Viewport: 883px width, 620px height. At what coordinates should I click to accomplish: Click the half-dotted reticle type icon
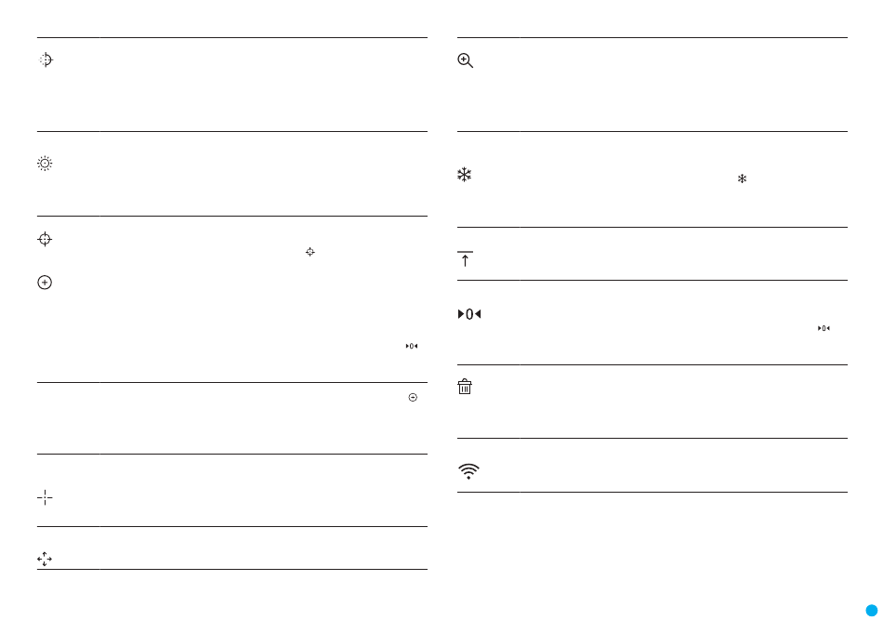pyautogui.click(x=46, y=59)
